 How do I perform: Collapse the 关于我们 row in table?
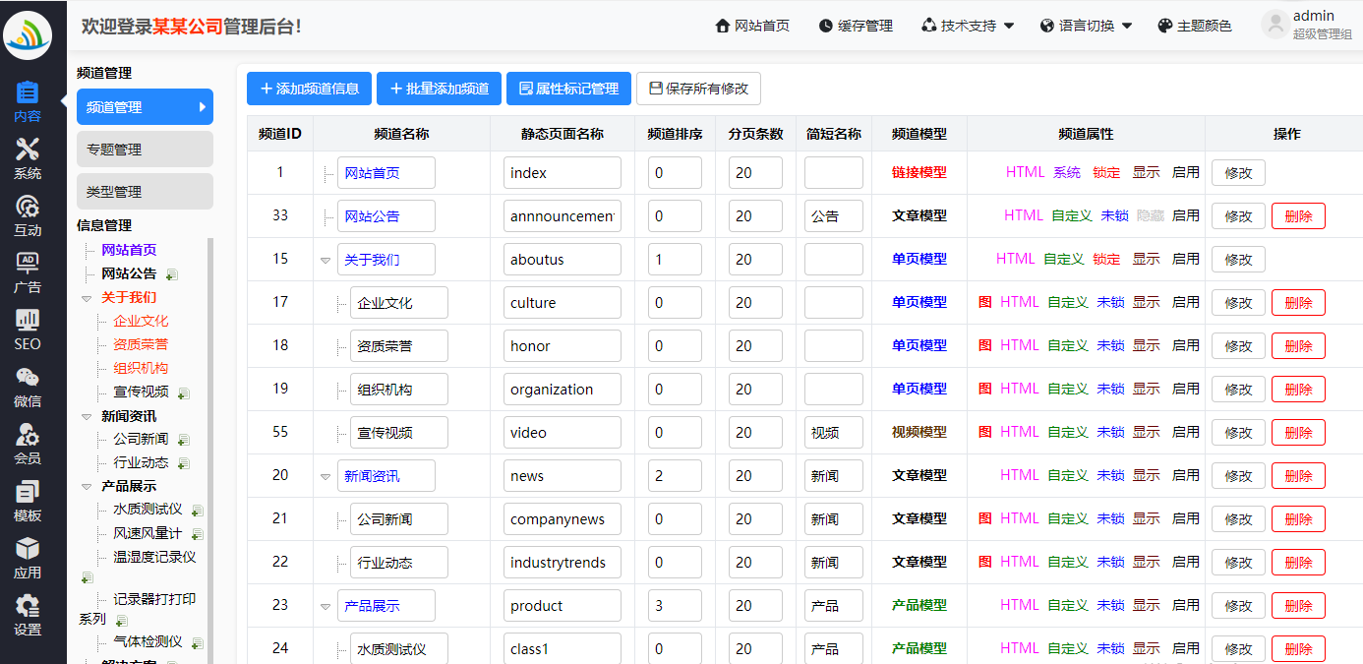[326, 261]
